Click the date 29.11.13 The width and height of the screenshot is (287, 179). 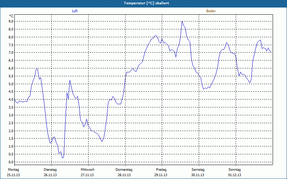point(161,175)
